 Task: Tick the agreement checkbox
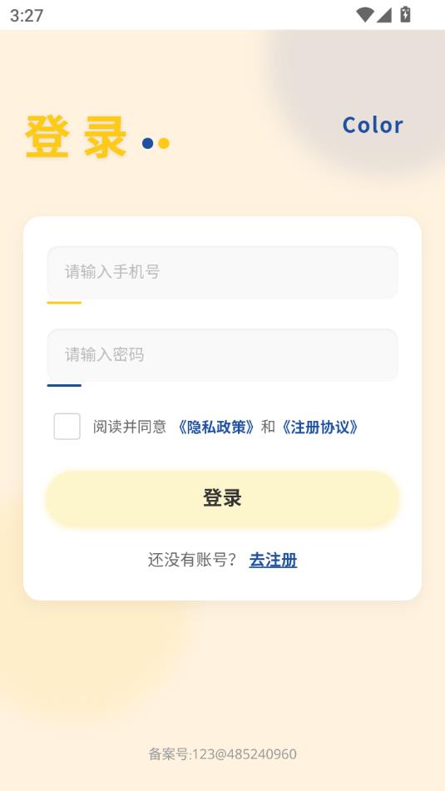67,426
